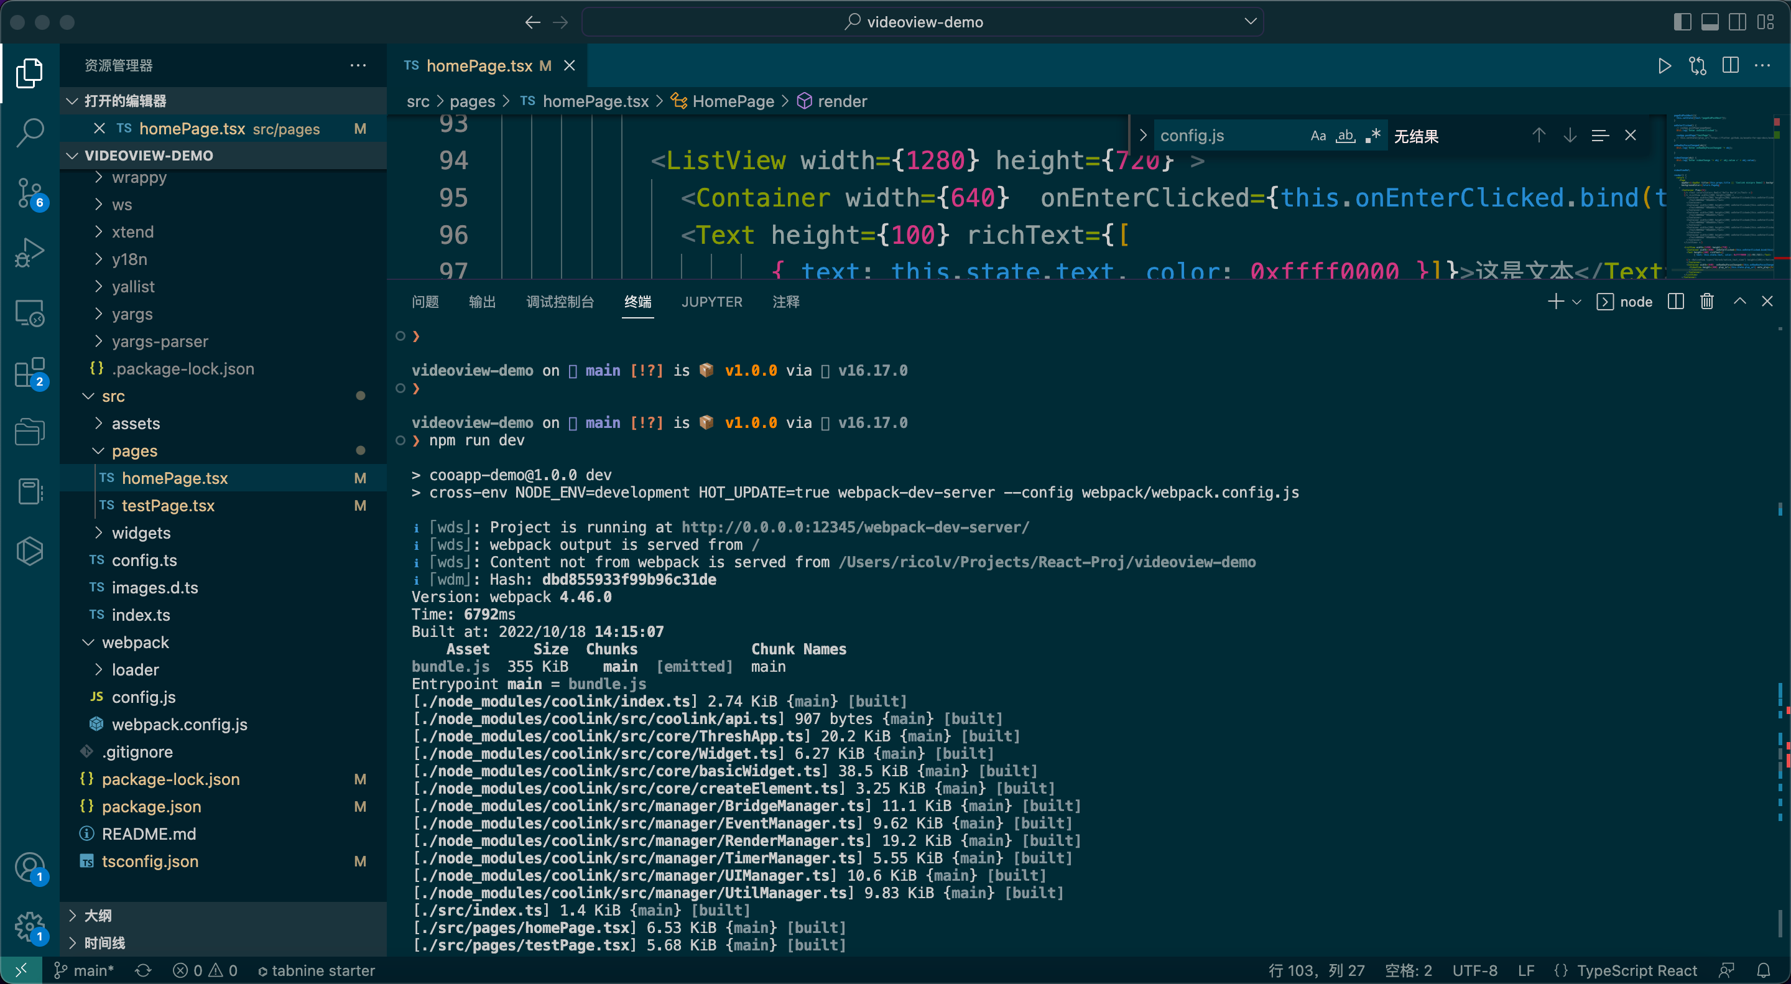Open terminal launch profile dropdown arrow
The width and height of the screenshot is (1791, 984).
[x=1576, y=302]
